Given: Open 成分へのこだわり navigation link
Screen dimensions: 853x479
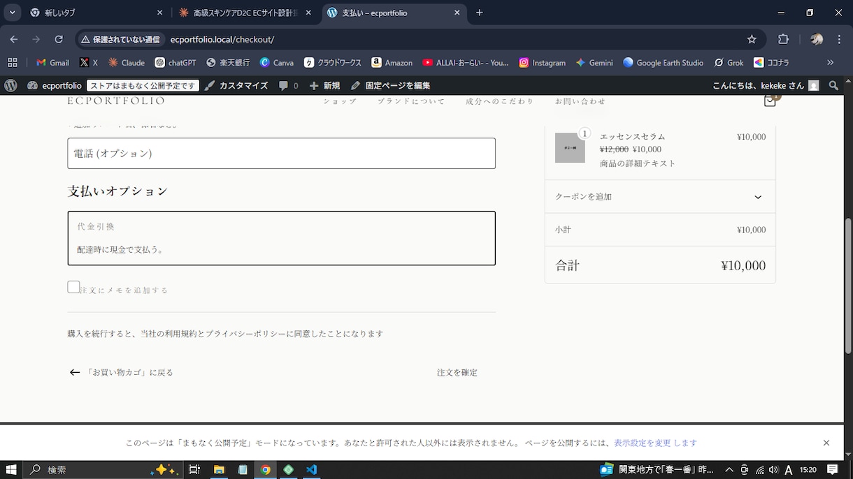Looking at the screenshot, I should pyautogui.click(x=500, y=101).
